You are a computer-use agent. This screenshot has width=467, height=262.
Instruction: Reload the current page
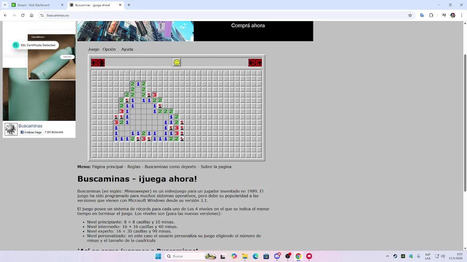pos(23,15)
